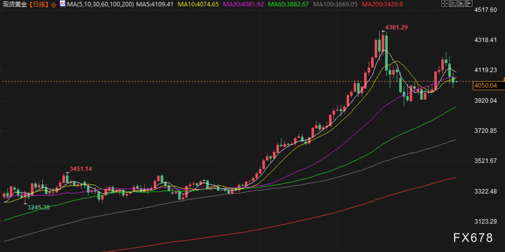The width and height of the screenshot is (505, 252).
Task: Select the MA10:4074.65 legend value
Action: pyautogui.click(x=198, y=4)
